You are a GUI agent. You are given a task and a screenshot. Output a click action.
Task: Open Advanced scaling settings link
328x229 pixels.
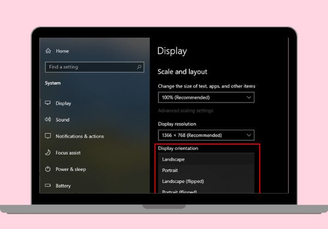point(185,111)
